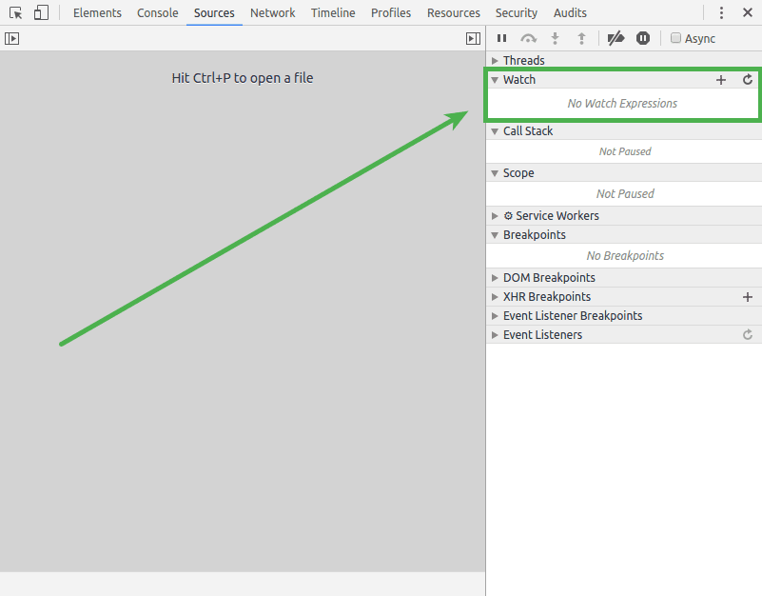Step into next function call

click(x=555, y=38)
